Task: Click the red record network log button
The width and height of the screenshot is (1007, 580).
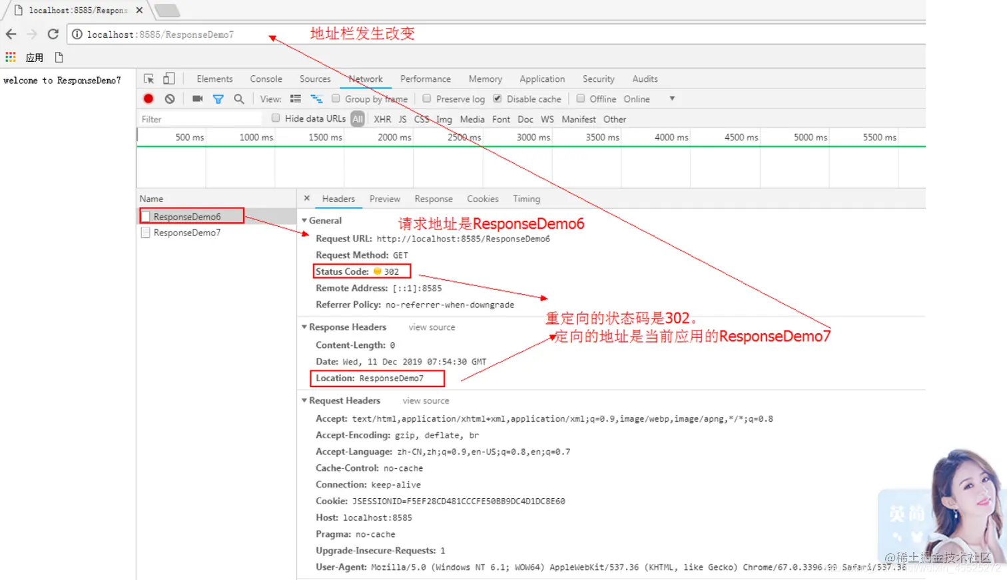Action: (x=149, y=98)
